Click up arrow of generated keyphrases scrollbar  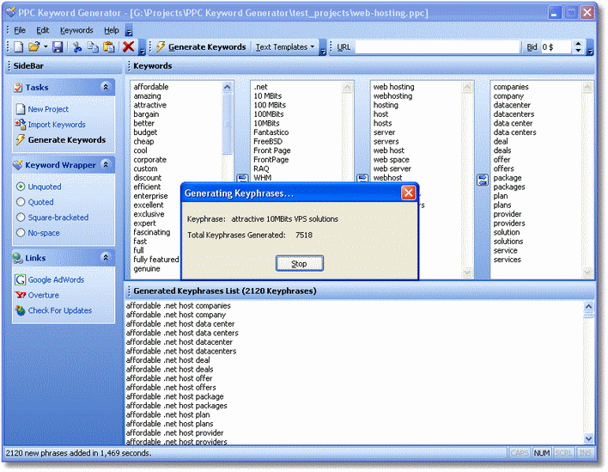pos(588,307)
